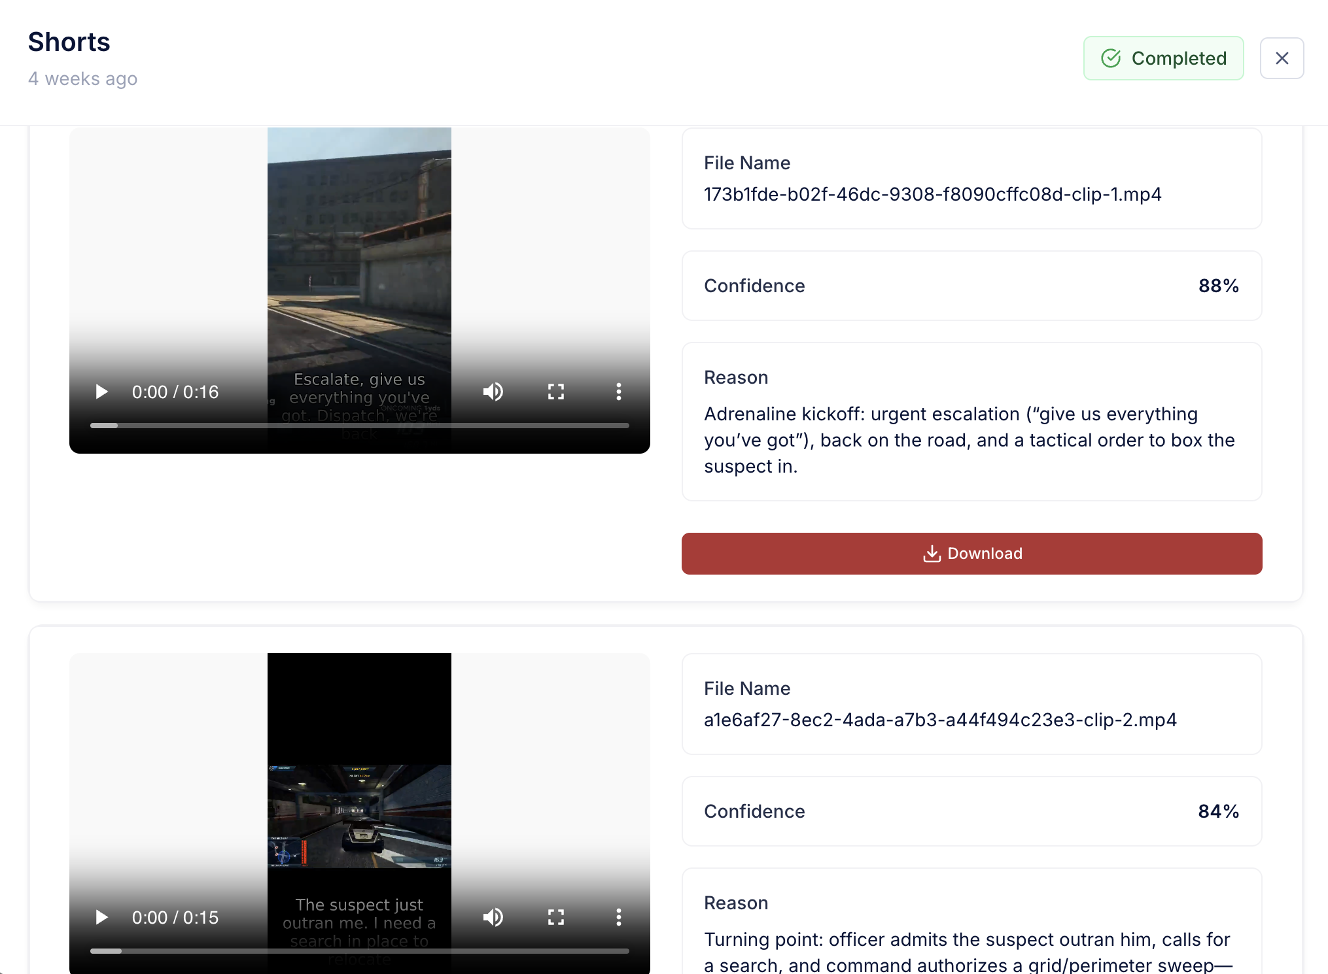Play the first clip video
The height and width of the screenshot is (974, 1328).
(x=101, y=392)
